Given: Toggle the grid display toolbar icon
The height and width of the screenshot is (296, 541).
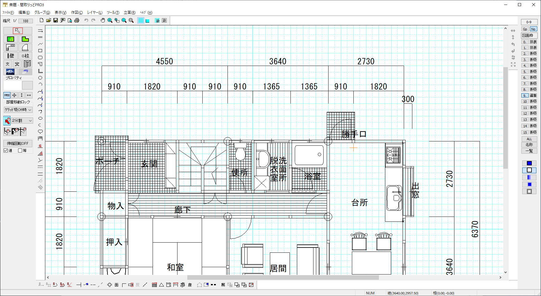Looking at the screenshot, I should [x=141, y=21].
